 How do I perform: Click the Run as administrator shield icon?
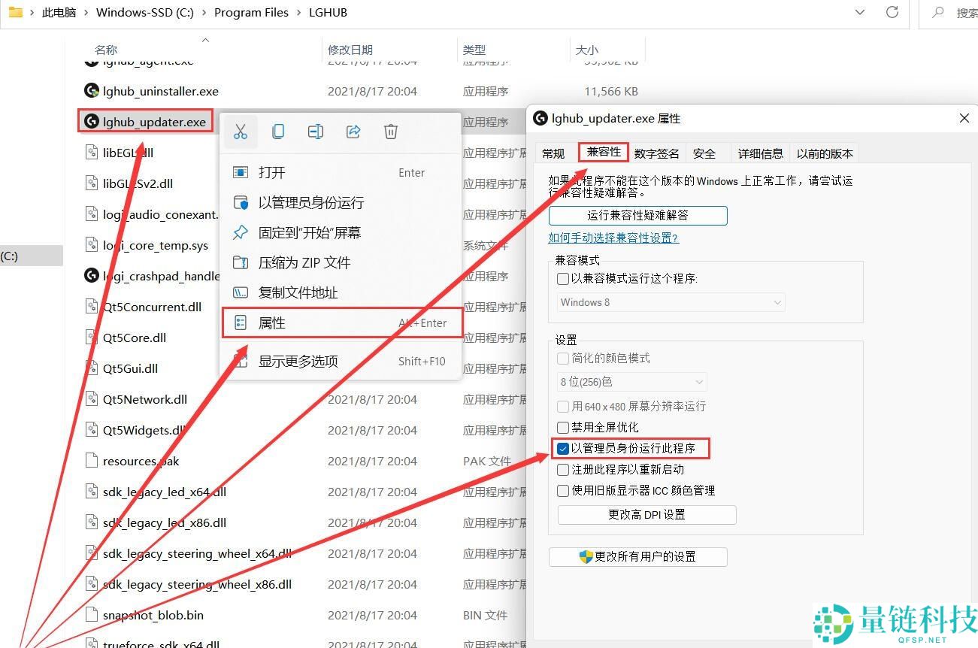click(241, 202)
